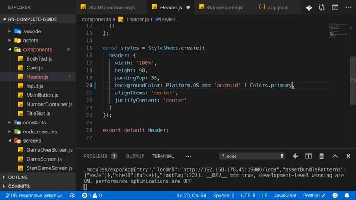Click line number 15 in gutter
Viewport: 356px width, 200px height.
[89, 48]
